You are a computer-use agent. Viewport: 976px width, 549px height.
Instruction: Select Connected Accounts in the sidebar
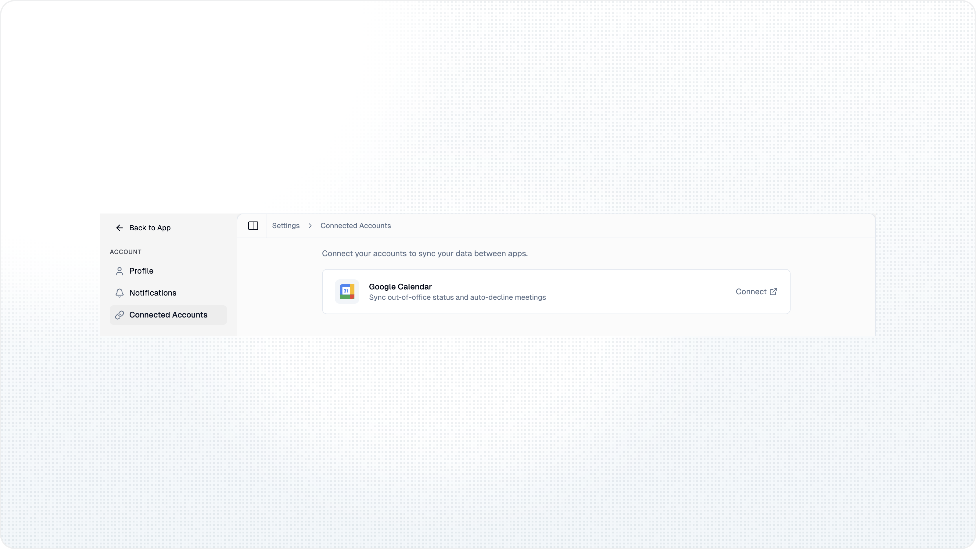(168, 315)
